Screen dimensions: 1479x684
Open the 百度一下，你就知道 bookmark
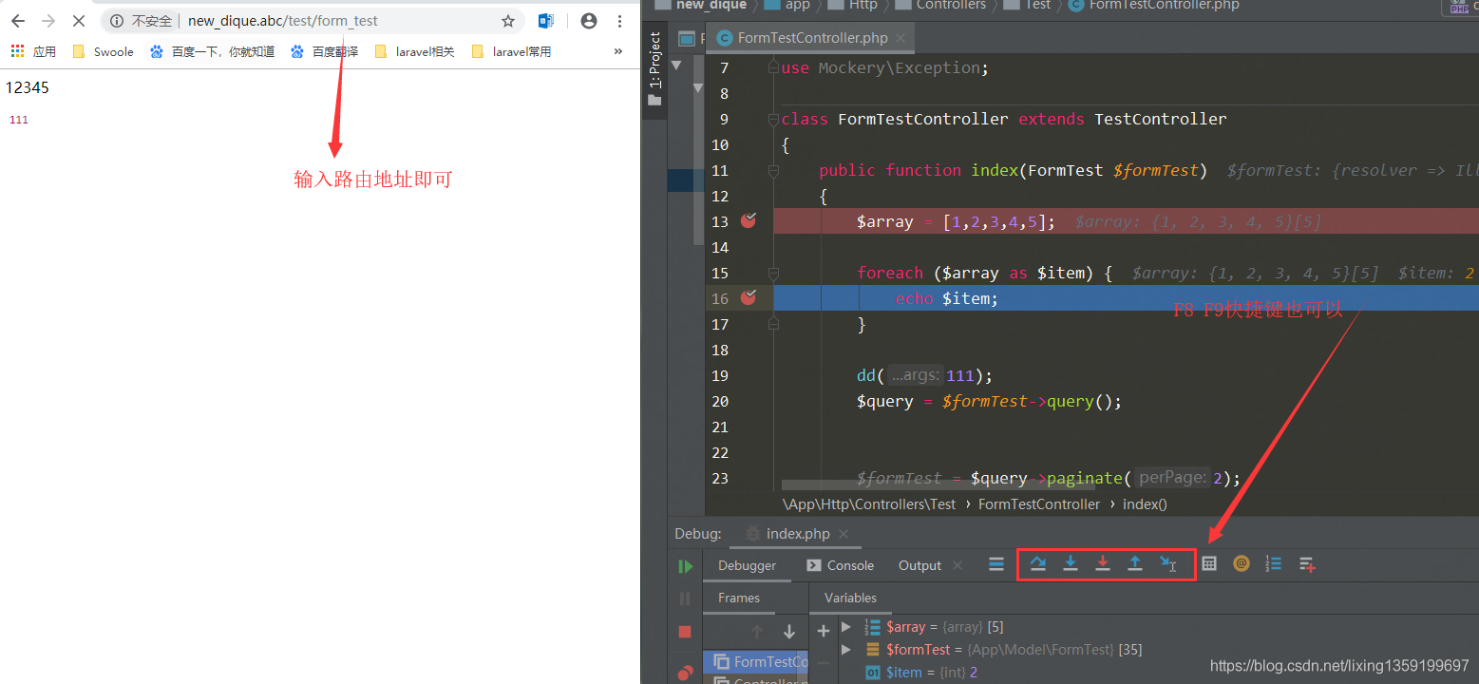click(213, 51)
